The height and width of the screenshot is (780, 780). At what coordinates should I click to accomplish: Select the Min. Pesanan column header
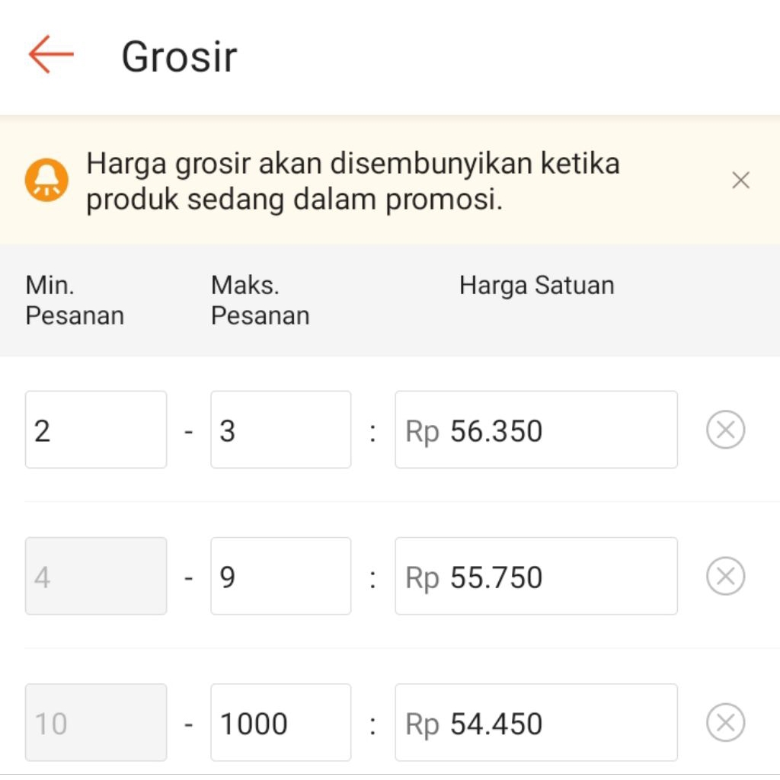tap(74, 299)
